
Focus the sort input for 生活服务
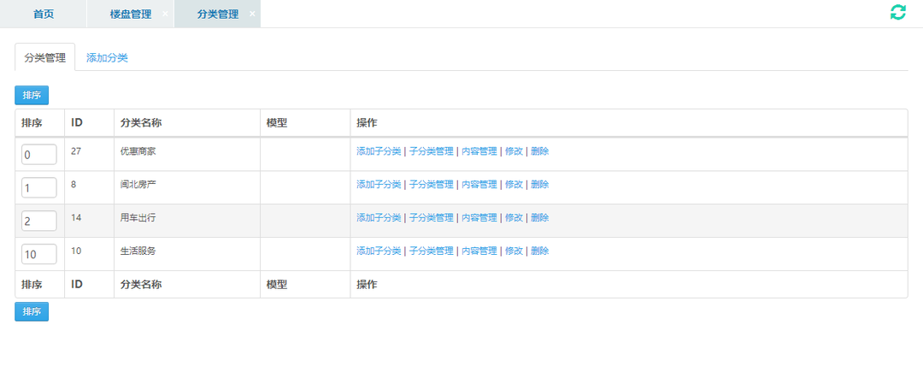38,254
